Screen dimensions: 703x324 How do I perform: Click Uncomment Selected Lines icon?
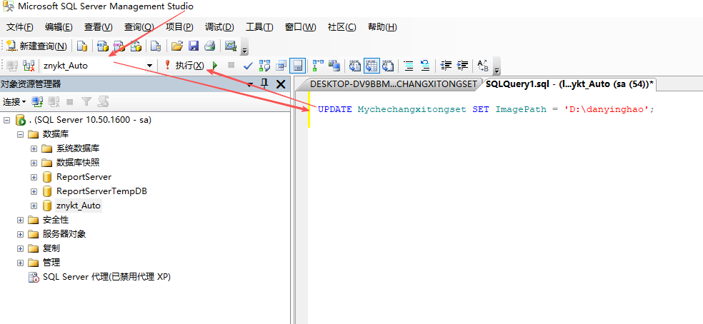tap(425, 66)
